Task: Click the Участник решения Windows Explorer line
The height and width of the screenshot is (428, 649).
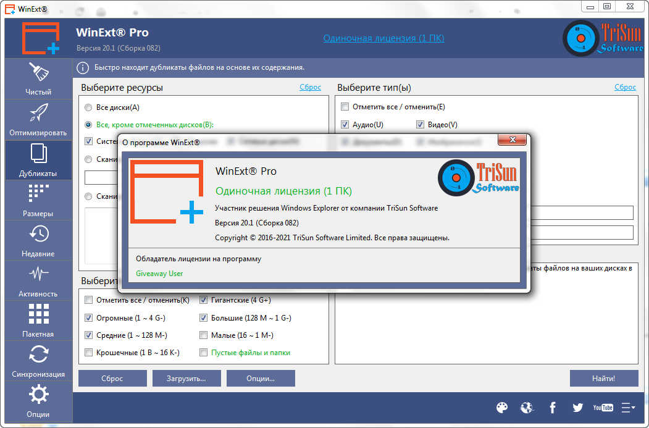Action: [326, 208]
